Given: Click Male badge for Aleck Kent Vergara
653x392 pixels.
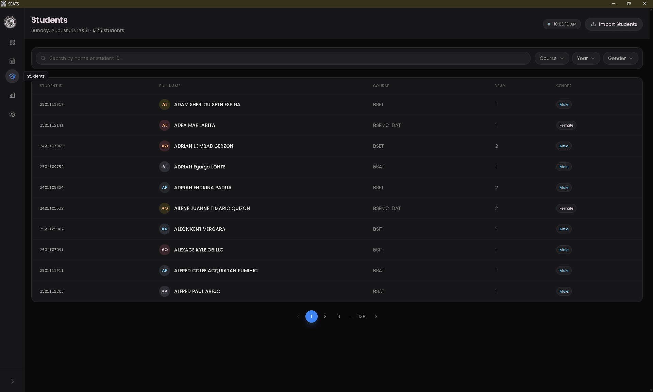Looking at the screenshot, I should pyautogui.click(x=564, y=229).
